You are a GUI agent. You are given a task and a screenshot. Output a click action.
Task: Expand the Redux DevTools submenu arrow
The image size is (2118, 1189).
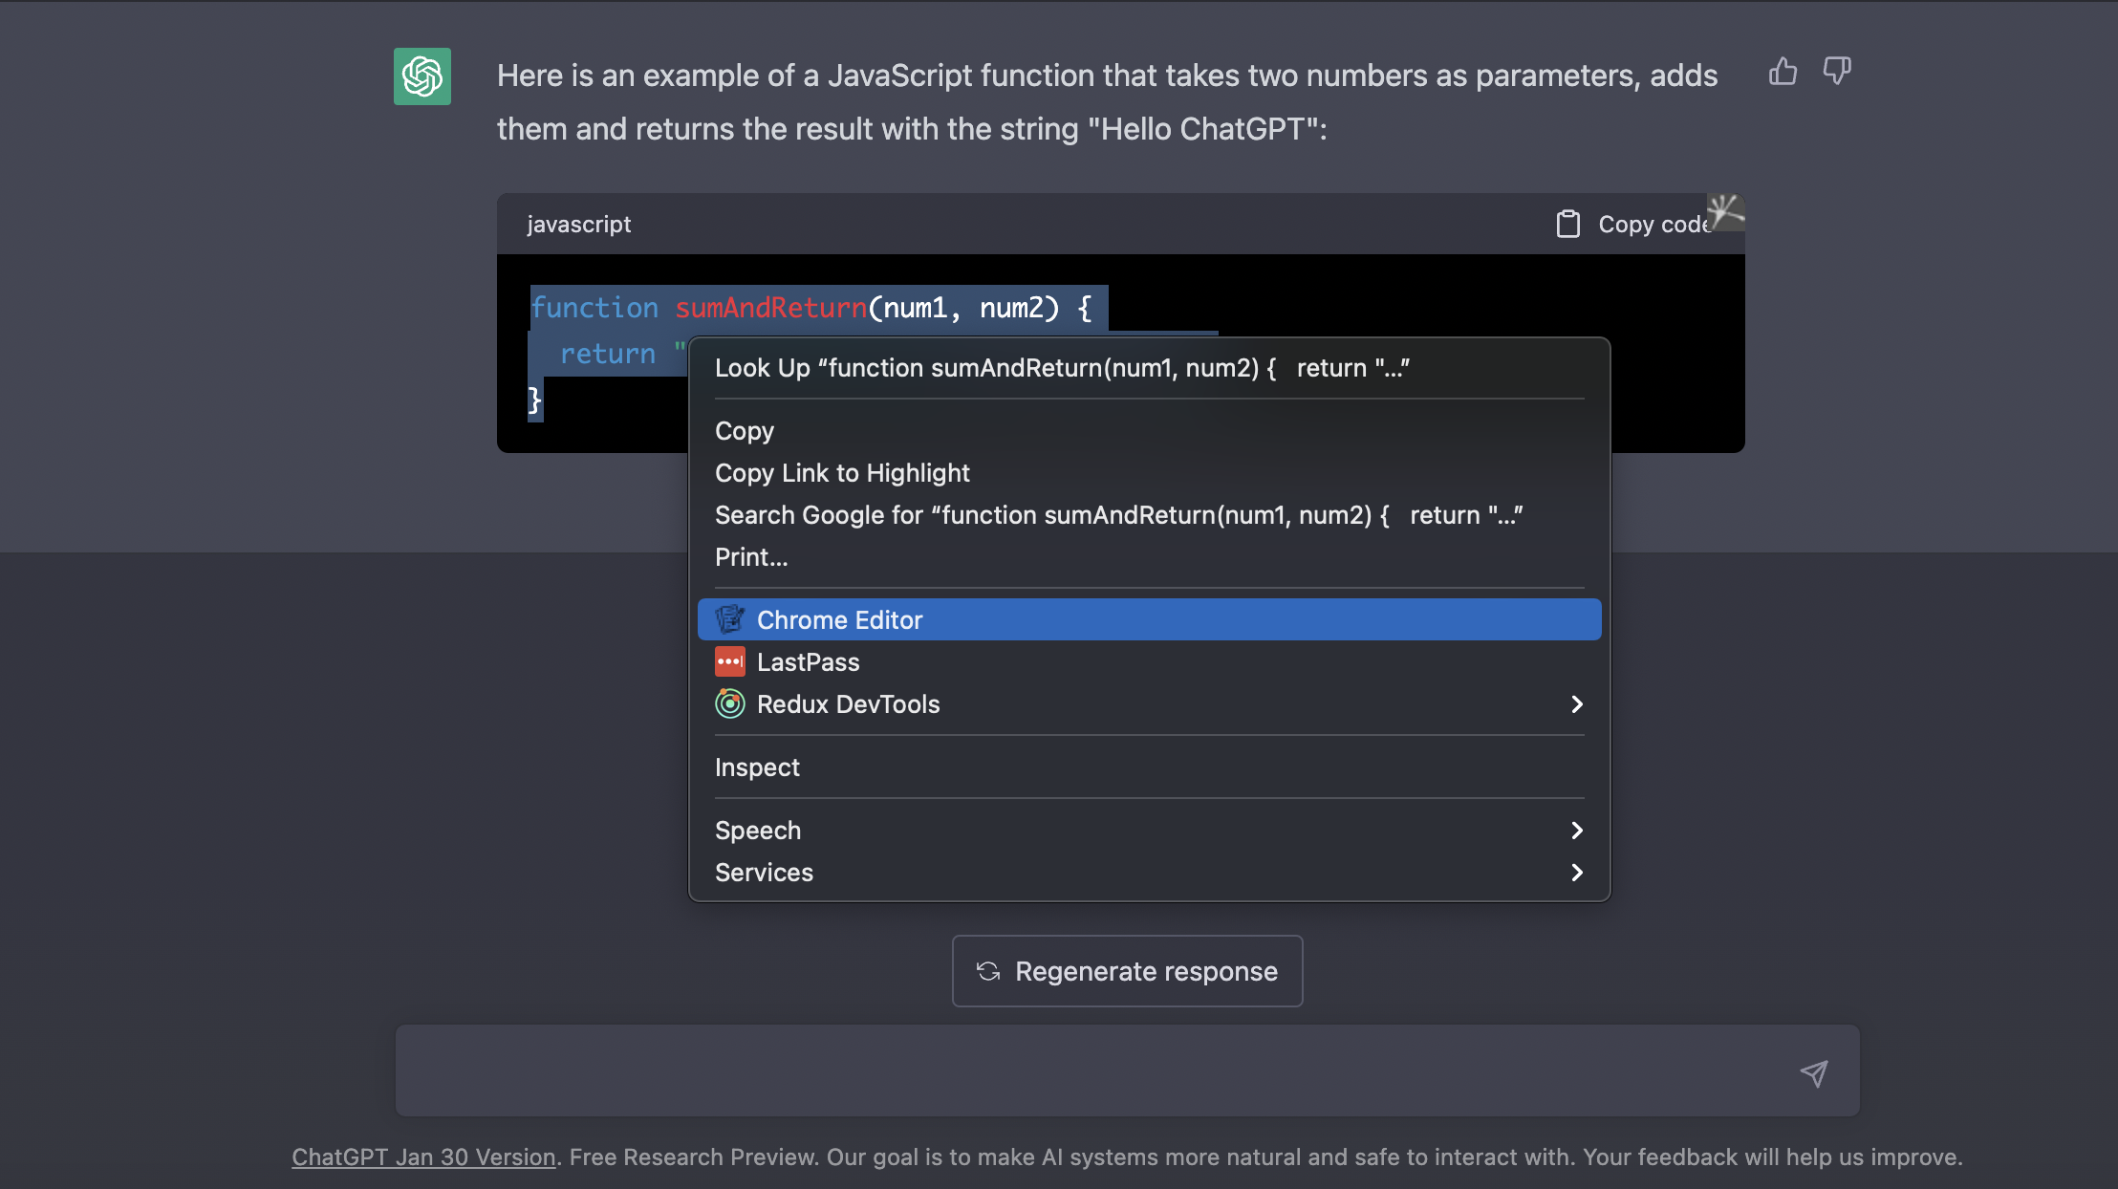pyautogui.click(x=1576, y=704)
